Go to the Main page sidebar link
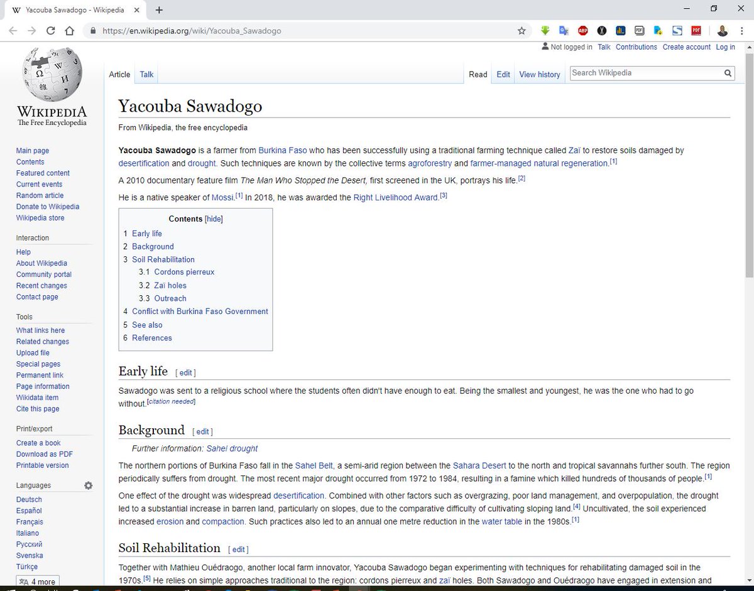Viewport: 754px width, 591px height. [x=33, y=151]
